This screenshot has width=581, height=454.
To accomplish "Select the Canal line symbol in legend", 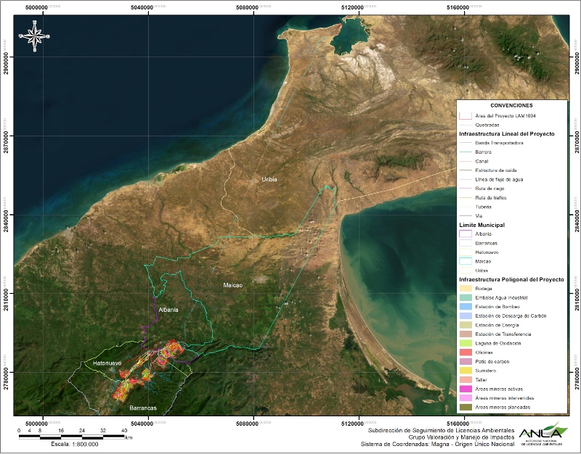I will point(465,161).
